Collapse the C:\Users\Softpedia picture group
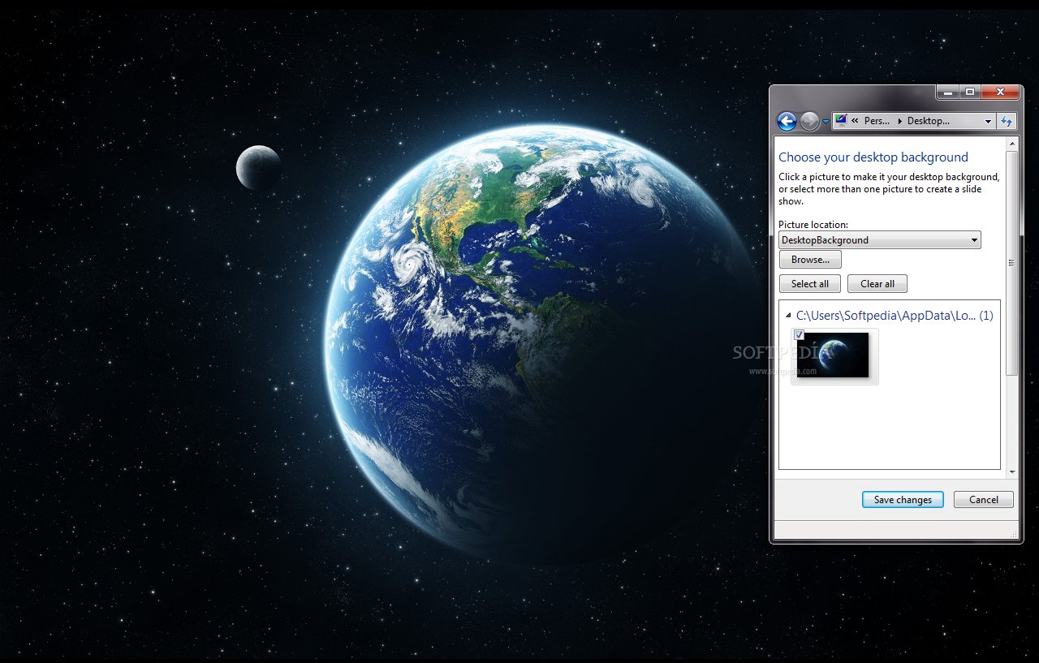The width and height of the screenshot is (1039, 663). (x=788, y=316)
